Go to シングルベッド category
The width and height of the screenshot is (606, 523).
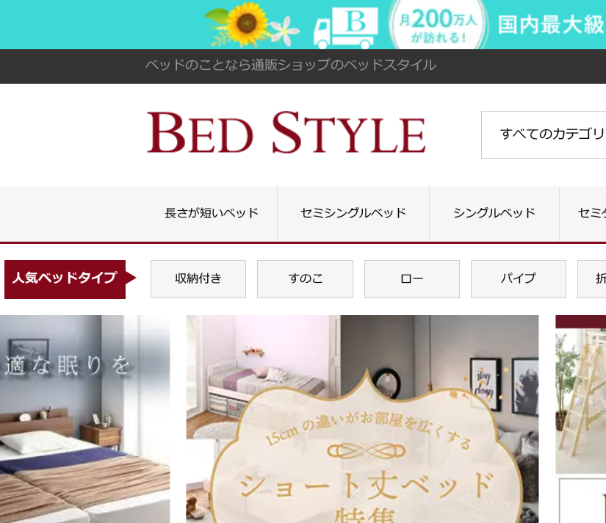(494, 213)
